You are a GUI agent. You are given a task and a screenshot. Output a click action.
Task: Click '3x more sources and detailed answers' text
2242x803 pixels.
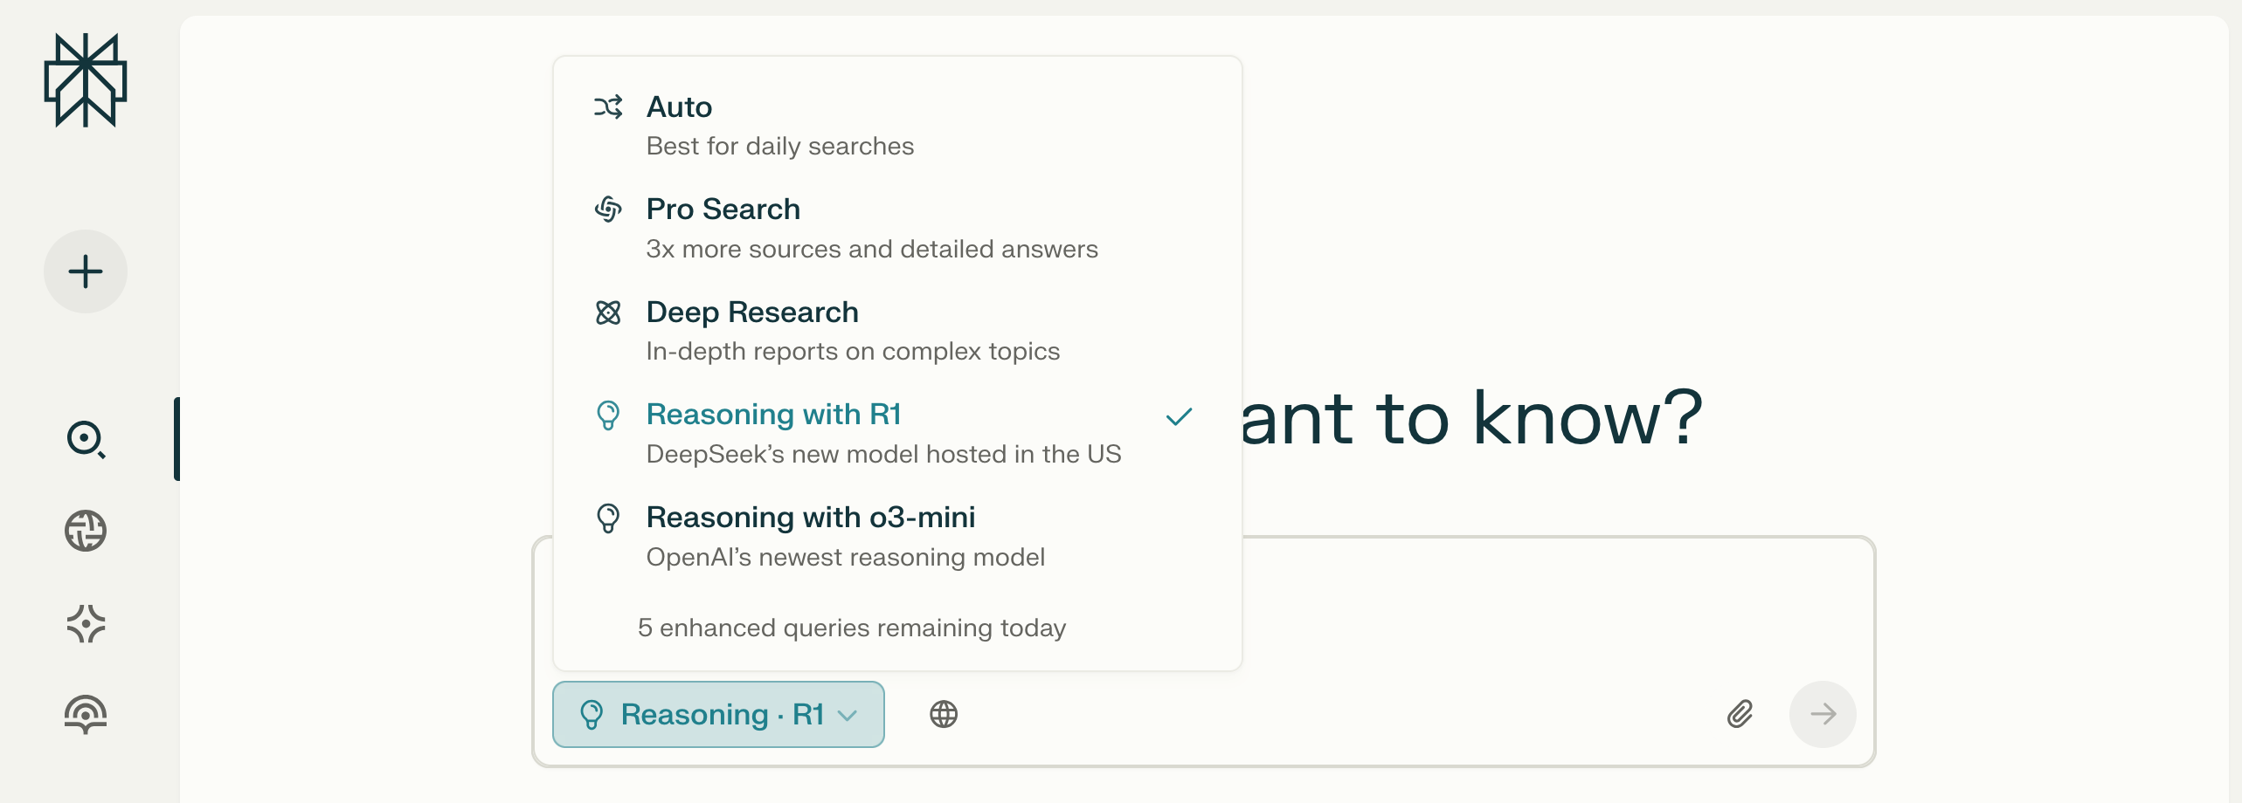872,249
